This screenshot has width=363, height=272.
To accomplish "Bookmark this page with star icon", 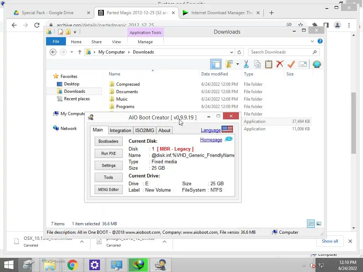I will click(x=301, y=25).
